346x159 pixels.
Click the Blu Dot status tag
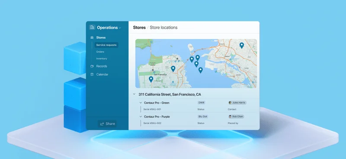coord(203,117)
